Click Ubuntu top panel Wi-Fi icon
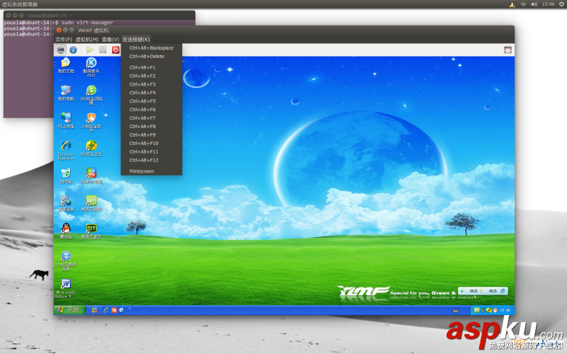 (523, 4)
